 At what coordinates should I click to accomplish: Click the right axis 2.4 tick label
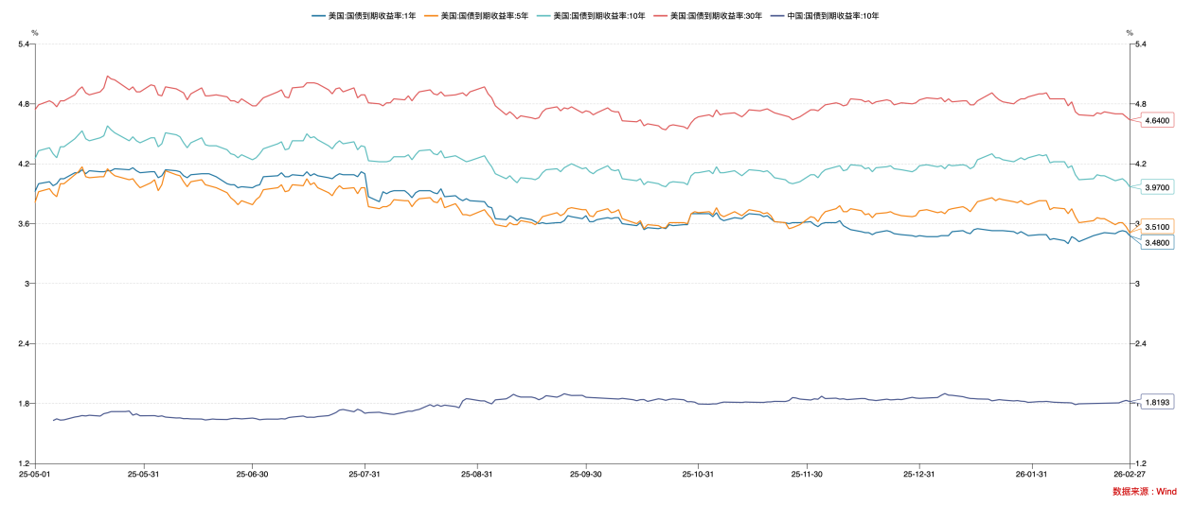point(1141,343)
